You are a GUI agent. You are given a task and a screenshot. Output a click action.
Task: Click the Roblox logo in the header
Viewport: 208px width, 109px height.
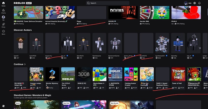pos(20,3)
